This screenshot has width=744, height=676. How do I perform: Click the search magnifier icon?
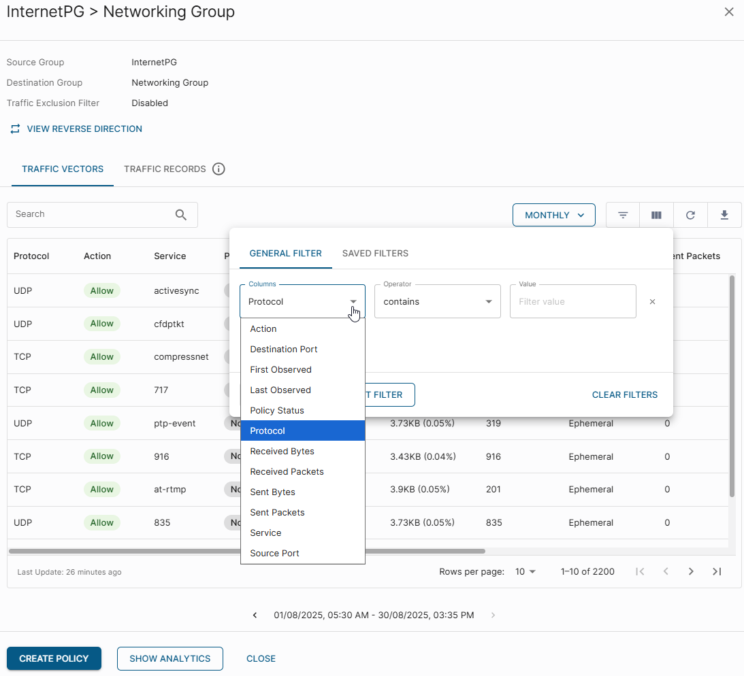coord(181,215)
